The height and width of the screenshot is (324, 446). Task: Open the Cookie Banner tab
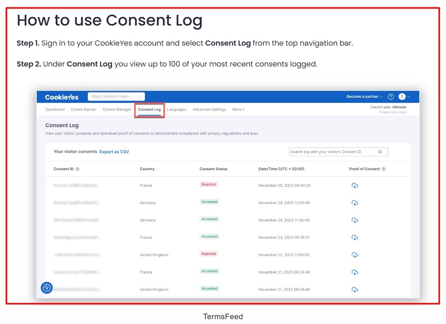(x=84, y=109)
